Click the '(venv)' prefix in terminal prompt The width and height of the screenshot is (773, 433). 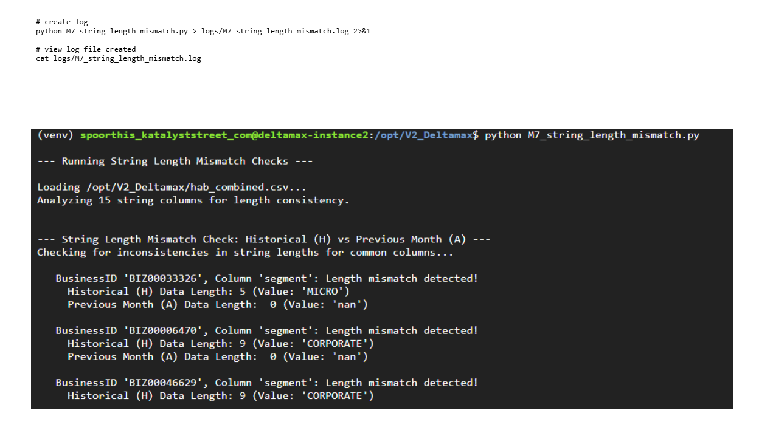[x=55, y=135]
